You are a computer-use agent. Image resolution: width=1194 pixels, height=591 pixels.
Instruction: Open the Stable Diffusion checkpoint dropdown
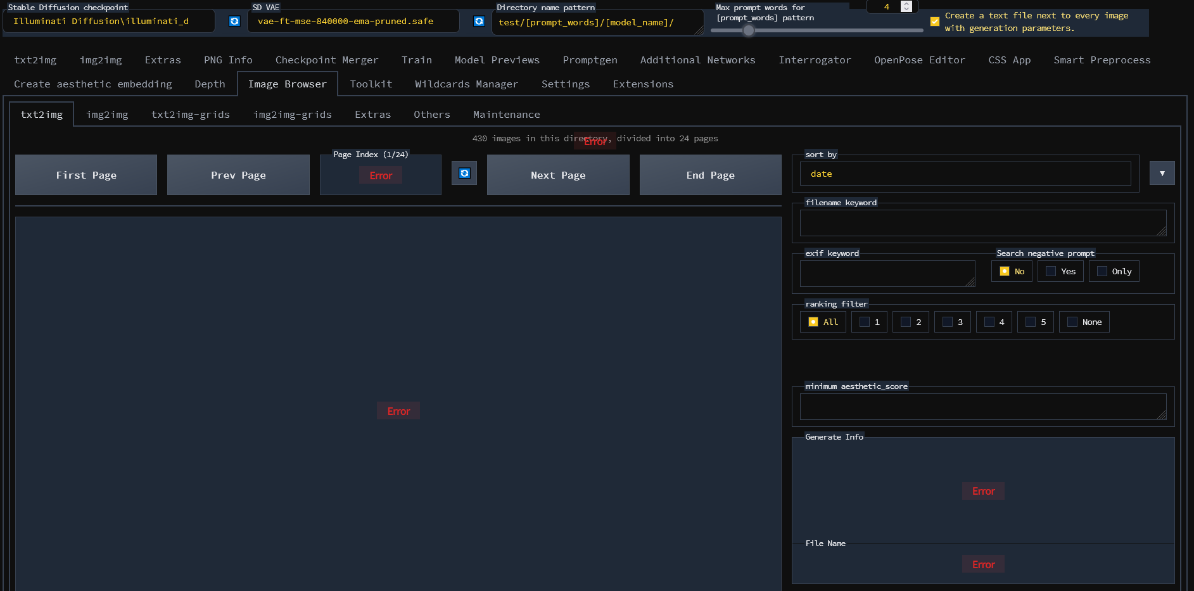pos(108,21)
